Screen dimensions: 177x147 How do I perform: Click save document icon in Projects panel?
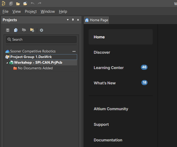pos(8,30)
